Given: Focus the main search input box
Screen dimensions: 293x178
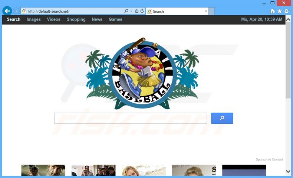Looking at the screenshot, I should pos(131,118).
